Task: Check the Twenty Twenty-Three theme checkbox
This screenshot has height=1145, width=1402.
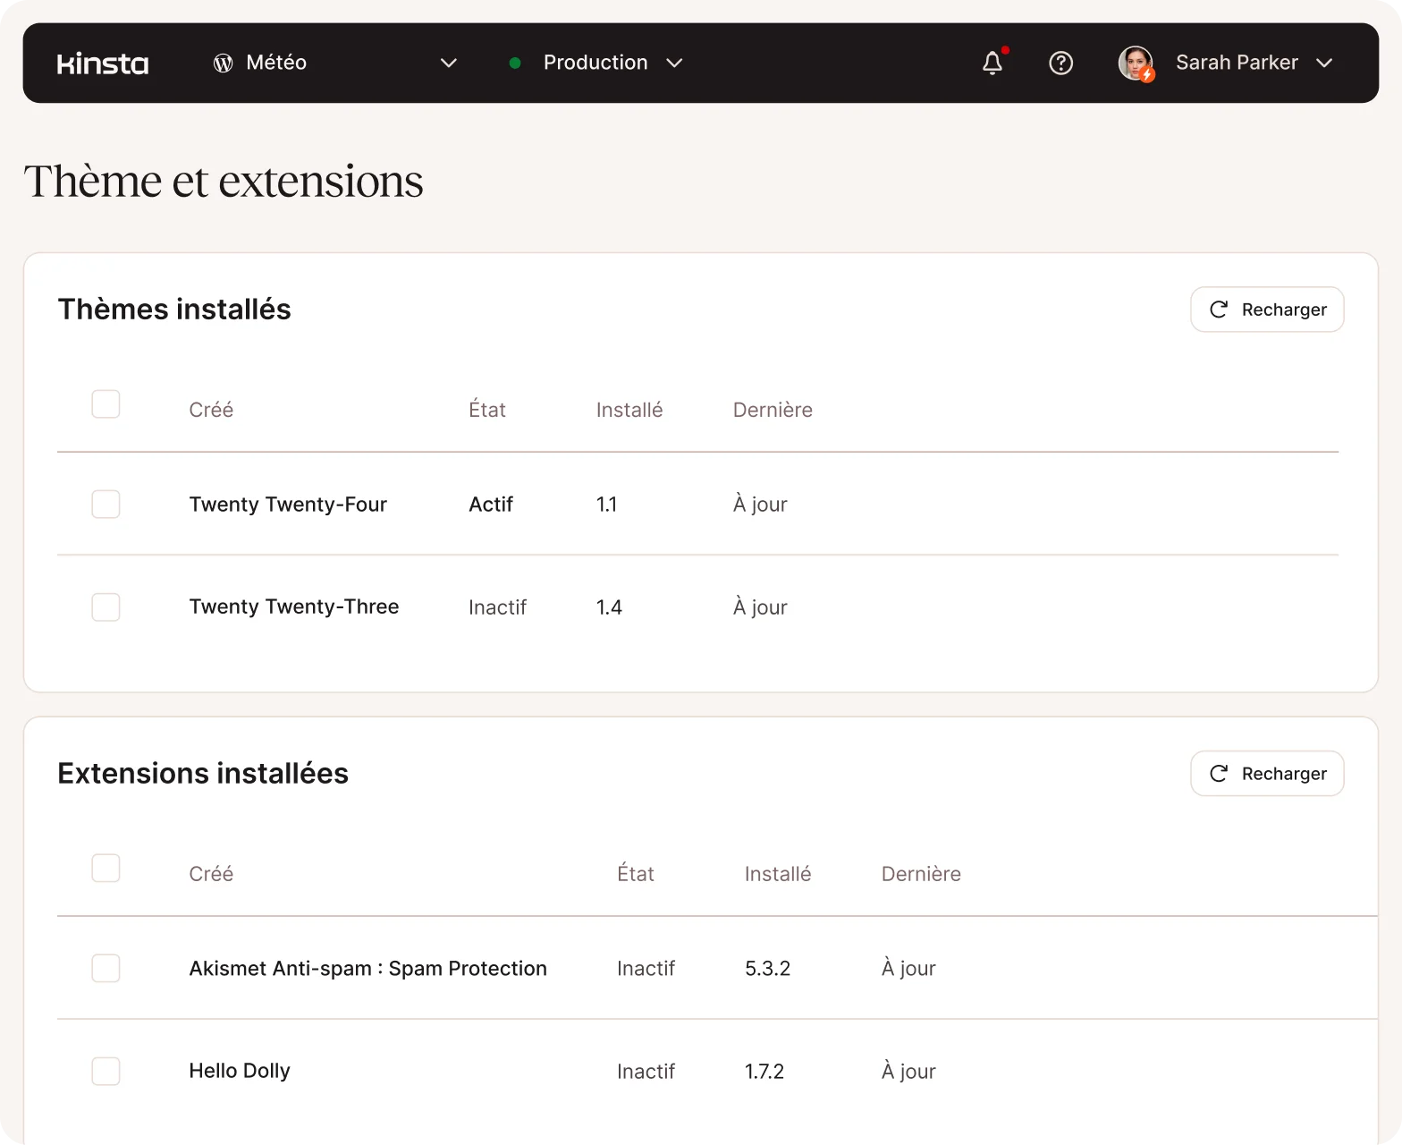Action: [106, 606]
